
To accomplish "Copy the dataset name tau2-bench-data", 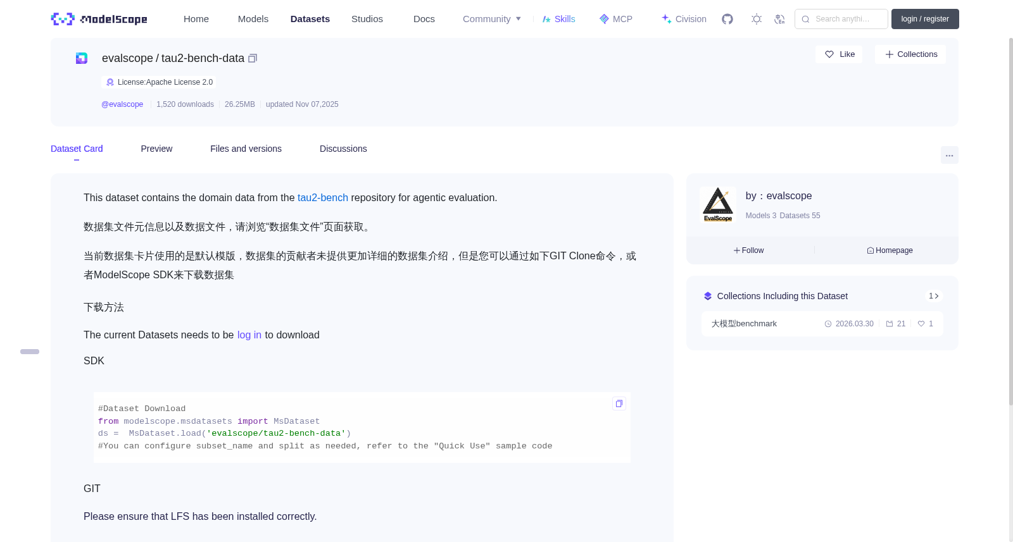I will pyautogui.click(x=253, y=58).
